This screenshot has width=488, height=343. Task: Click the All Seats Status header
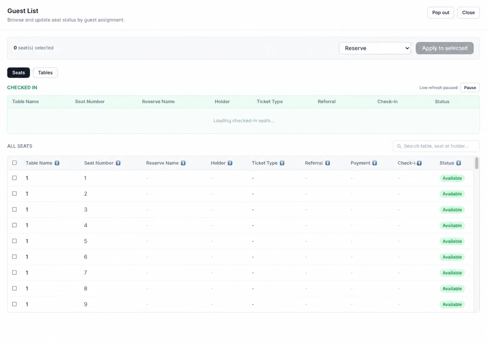[x=447, y=163]
